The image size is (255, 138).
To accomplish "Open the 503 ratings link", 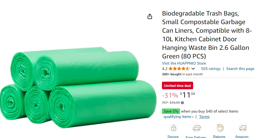I will click(x=211, y=69).
